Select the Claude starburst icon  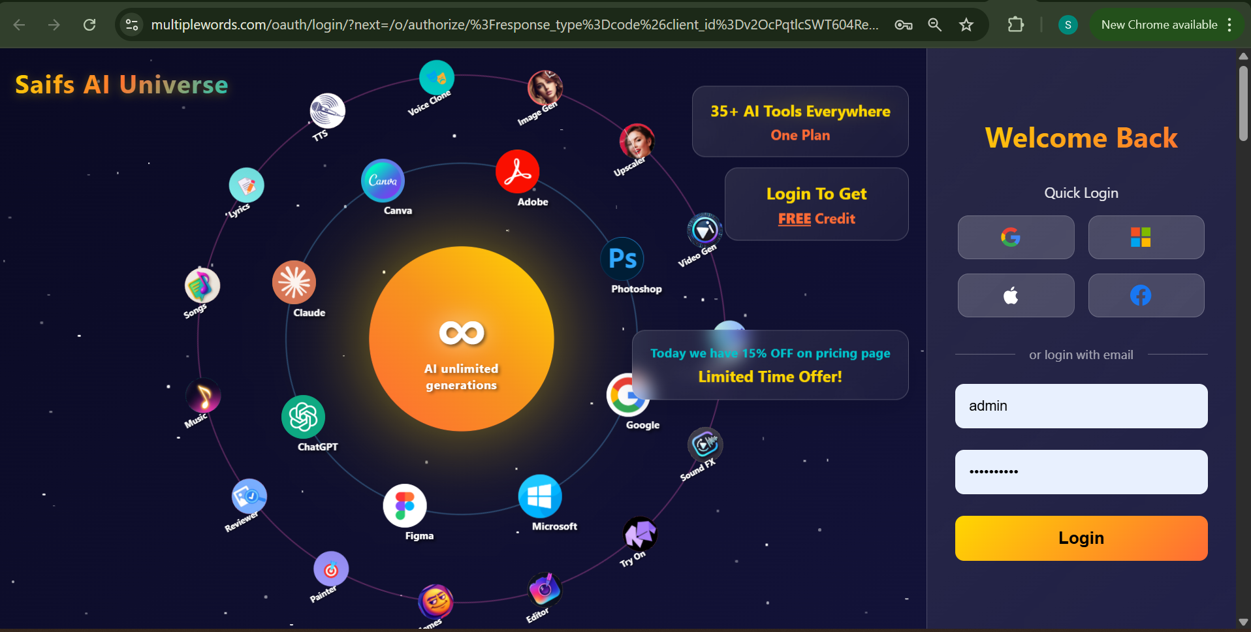click(x=294, y=282)
